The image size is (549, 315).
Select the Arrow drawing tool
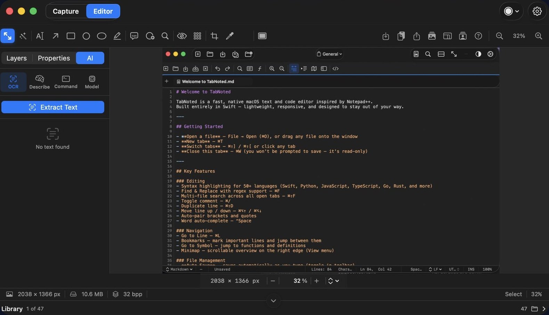(x=55, y=36)
